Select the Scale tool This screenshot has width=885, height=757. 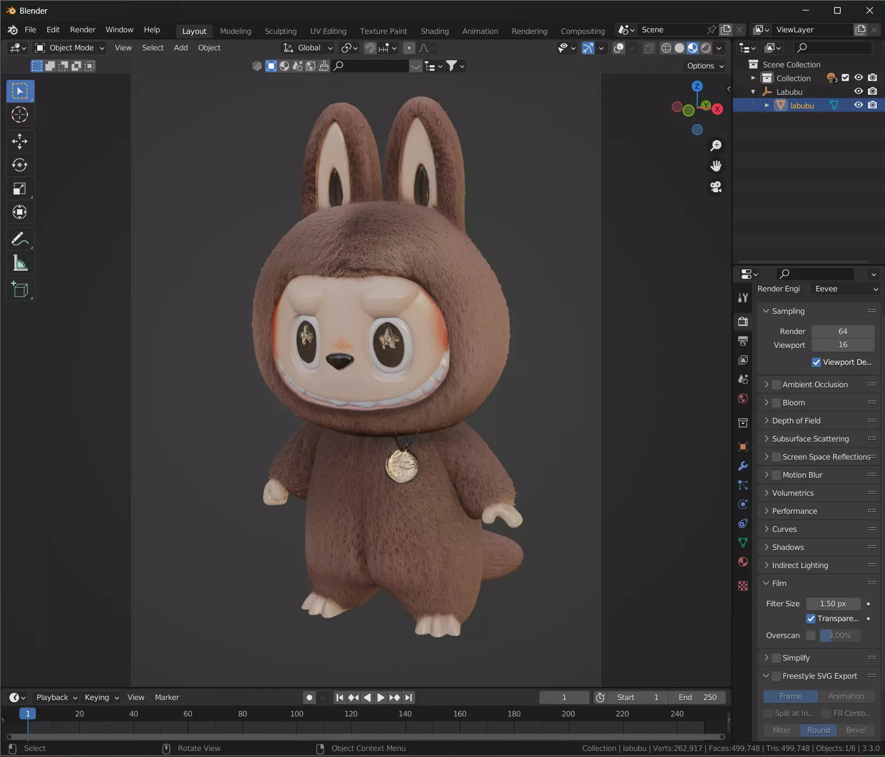pyautogui.click(x=20, y=188)
